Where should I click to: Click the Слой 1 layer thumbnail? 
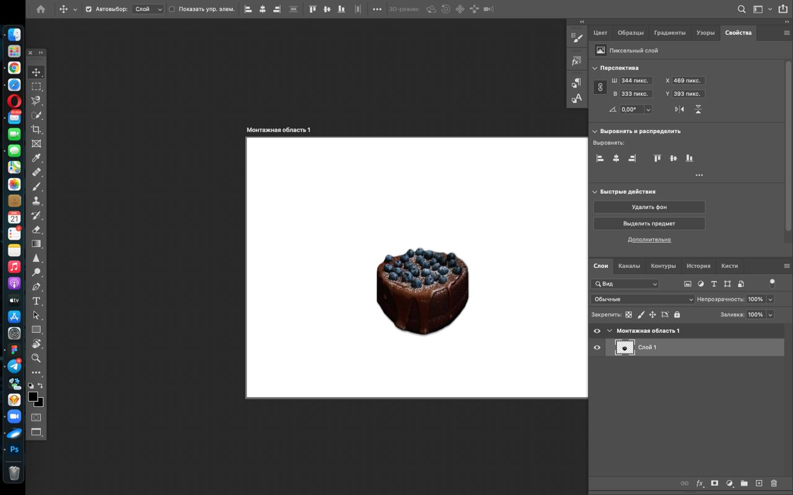click(624, 347)
